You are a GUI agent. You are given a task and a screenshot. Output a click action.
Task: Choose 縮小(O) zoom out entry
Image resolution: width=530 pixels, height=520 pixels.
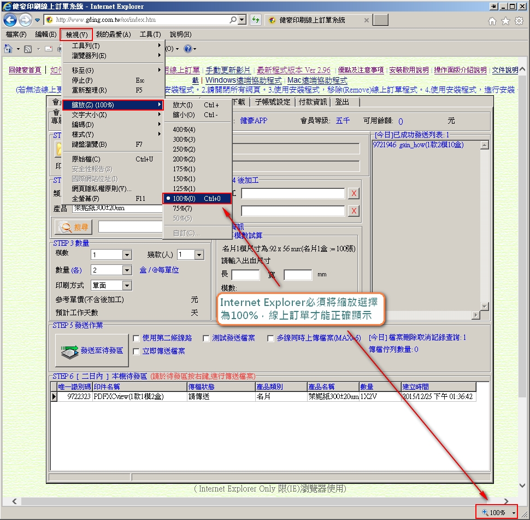pyautogui.click(x=198, y=115)
